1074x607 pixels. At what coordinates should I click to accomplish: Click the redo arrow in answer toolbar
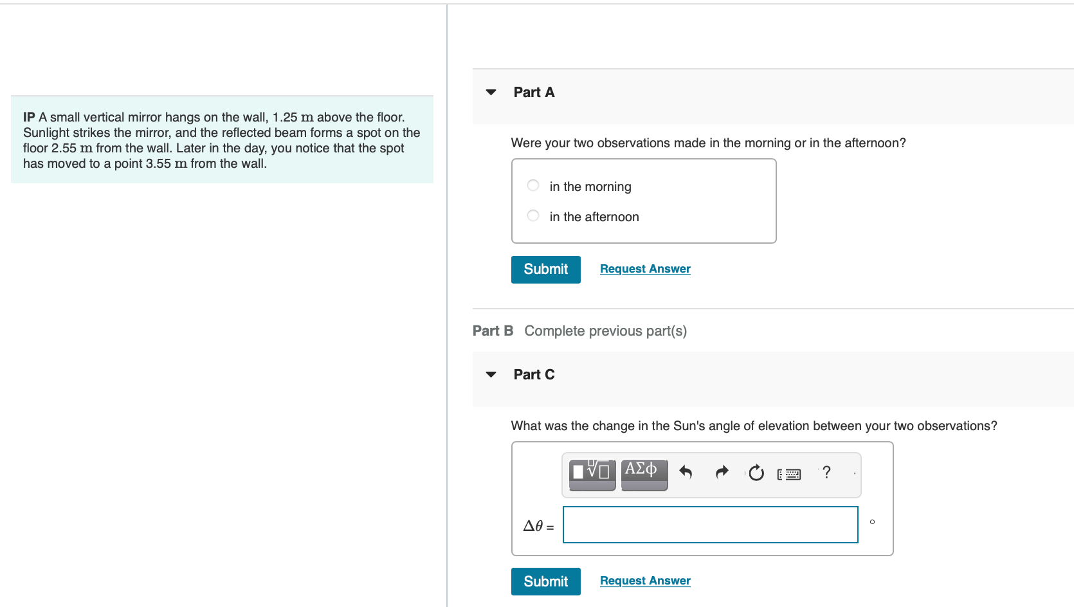(x=722, y=473)
